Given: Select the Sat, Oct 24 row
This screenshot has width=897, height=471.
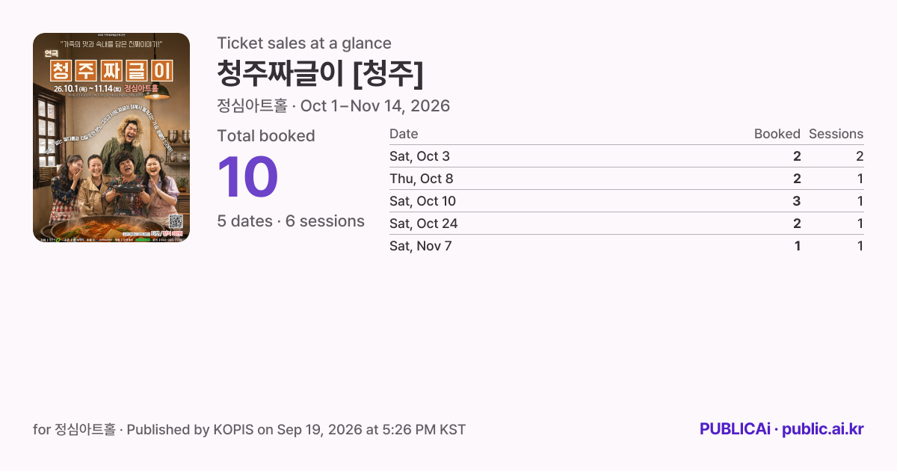Looking at the screenshot, I should [x=626, y=224].
